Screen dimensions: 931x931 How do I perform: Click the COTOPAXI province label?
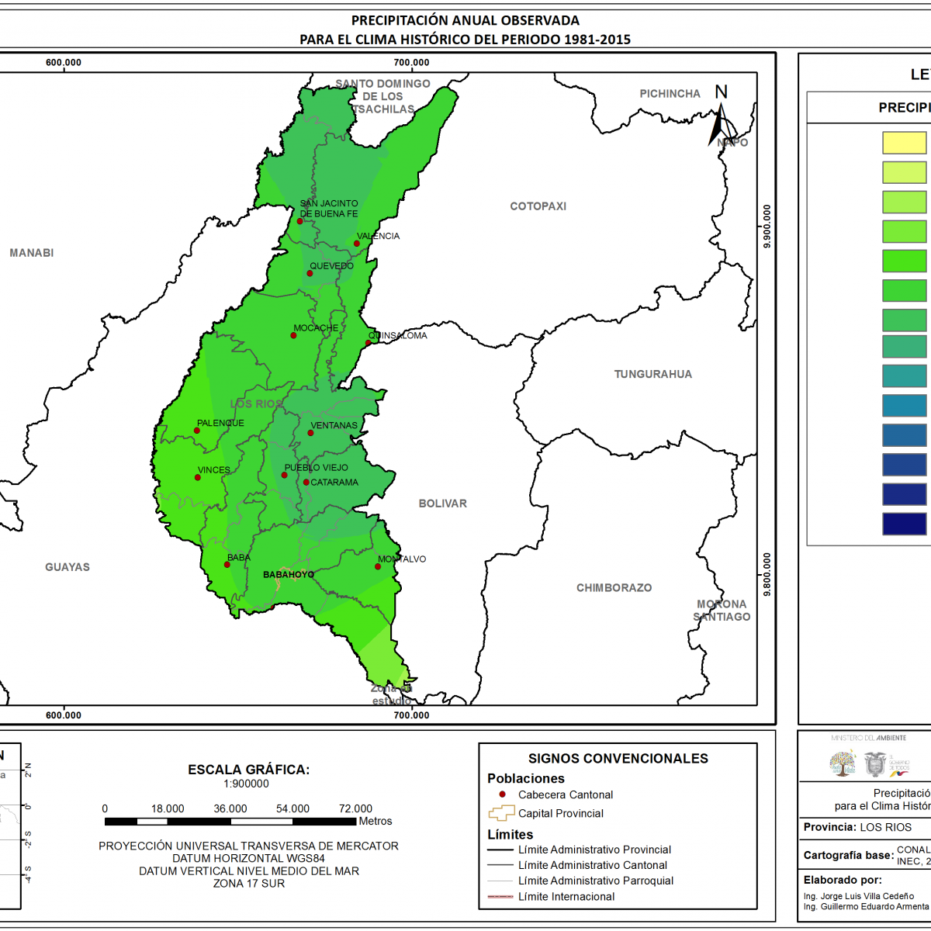538,206
